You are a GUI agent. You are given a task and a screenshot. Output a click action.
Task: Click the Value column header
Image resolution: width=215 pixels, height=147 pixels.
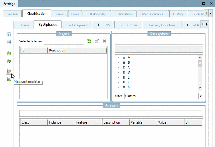[x=171, y=122]
